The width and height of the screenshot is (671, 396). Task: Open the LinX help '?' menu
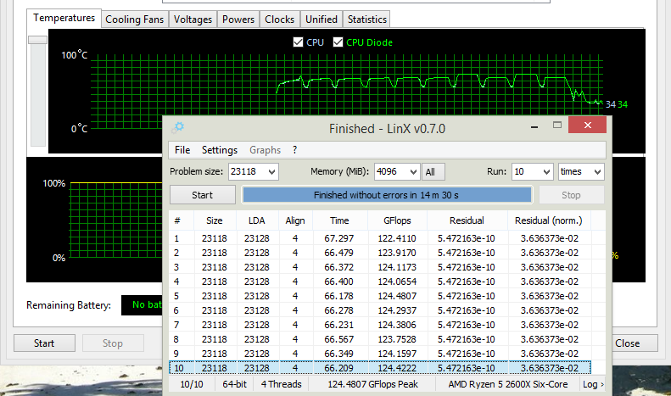click(x=295, y=150)
